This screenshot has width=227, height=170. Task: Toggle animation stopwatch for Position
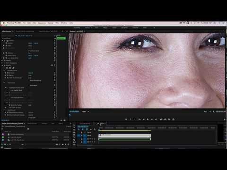click(6, 43)
